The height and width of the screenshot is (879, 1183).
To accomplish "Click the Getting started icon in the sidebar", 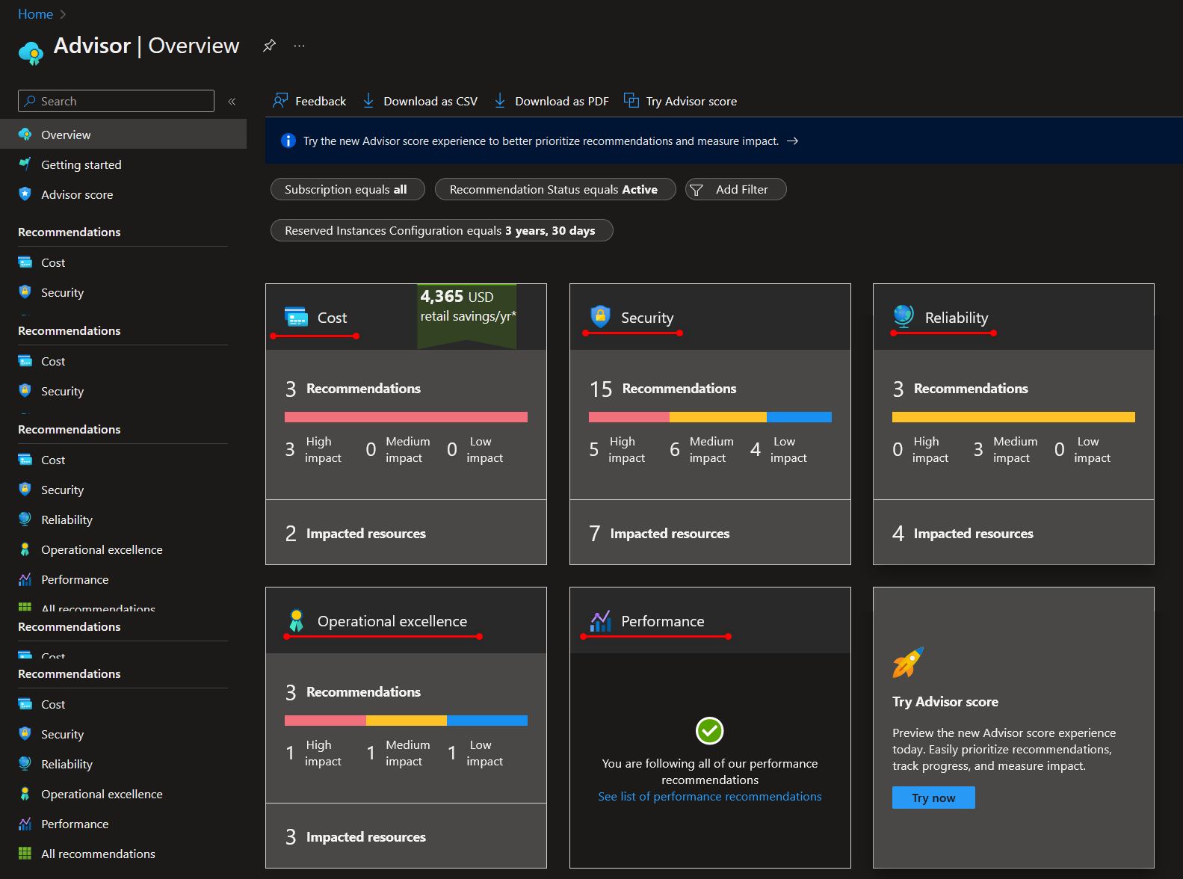I will click(25, 164).
